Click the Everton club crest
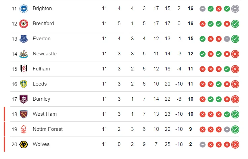The image size is (248, 159). pyautogui.click(x=24, y=39)
